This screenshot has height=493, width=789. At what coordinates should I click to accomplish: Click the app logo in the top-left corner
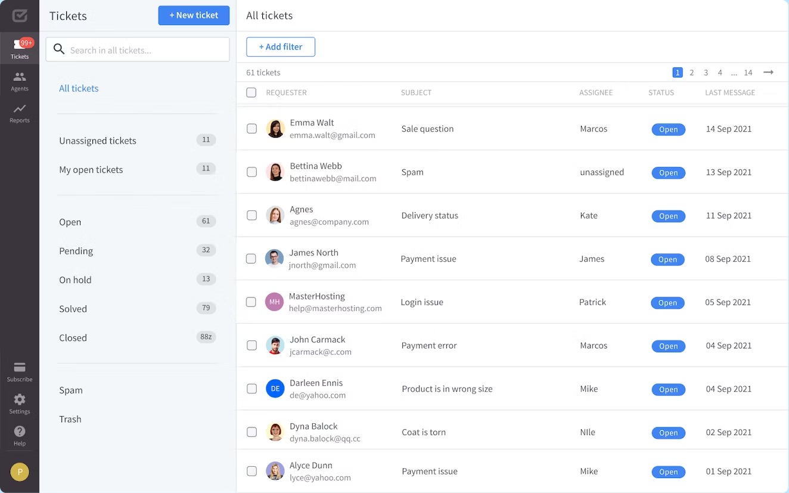(20, 15)
